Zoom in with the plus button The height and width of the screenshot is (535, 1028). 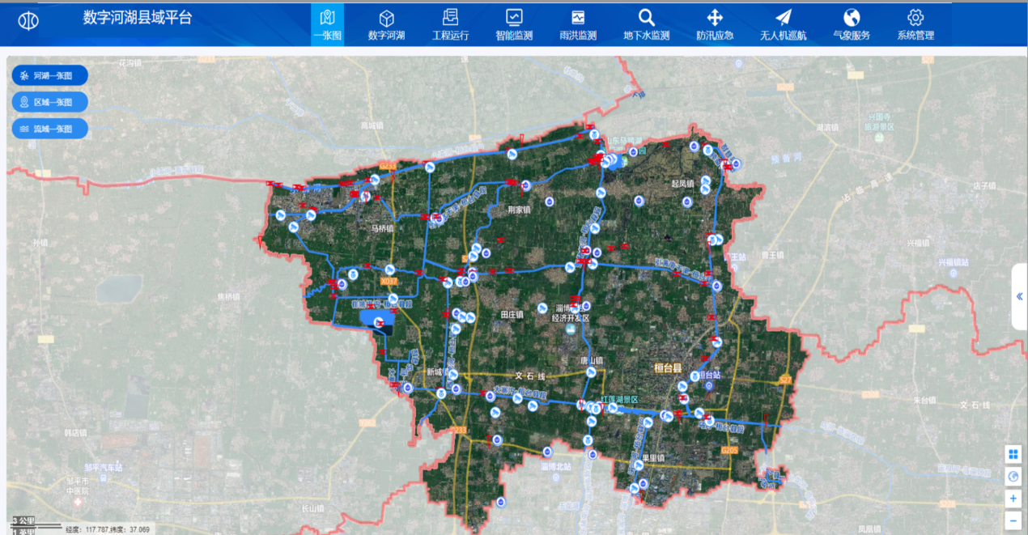1013,499
